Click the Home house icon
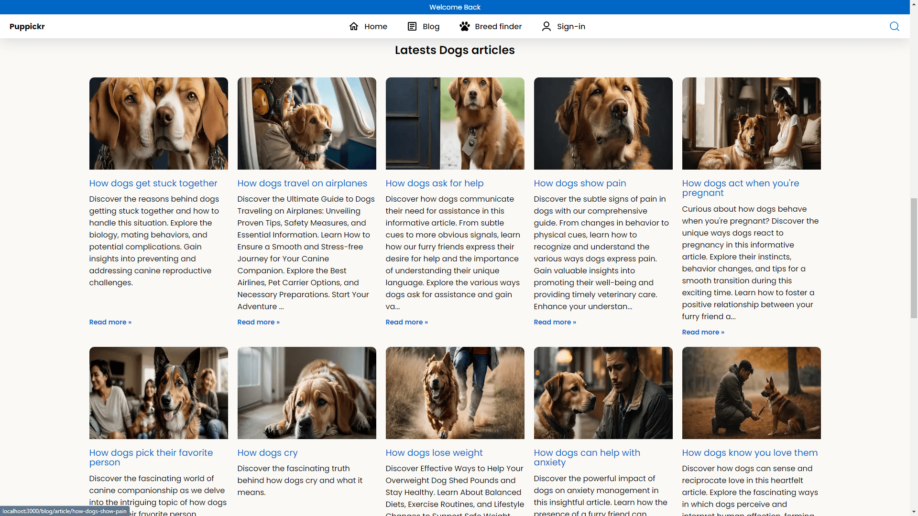918x516 pixels. coord(354,26)
